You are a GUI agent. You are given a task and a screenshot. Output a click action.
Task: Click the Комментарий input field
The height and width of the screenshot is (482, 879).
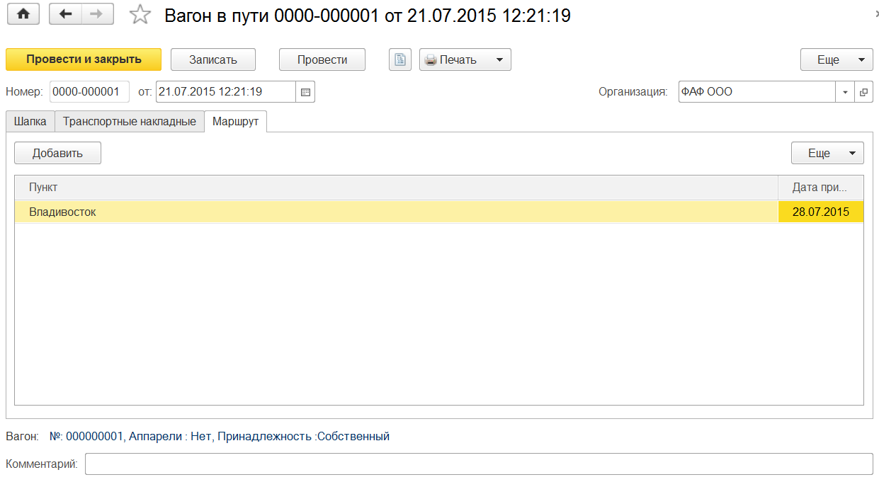point(478,464)
